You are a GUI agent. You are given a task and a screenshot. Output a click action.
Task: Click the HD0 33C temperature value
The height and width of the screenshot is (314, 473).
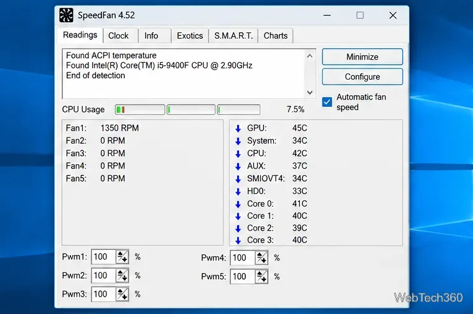click(299, 192)
